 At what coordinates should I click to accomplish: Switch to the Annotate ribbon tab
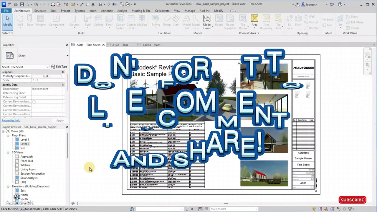point(107,11)
